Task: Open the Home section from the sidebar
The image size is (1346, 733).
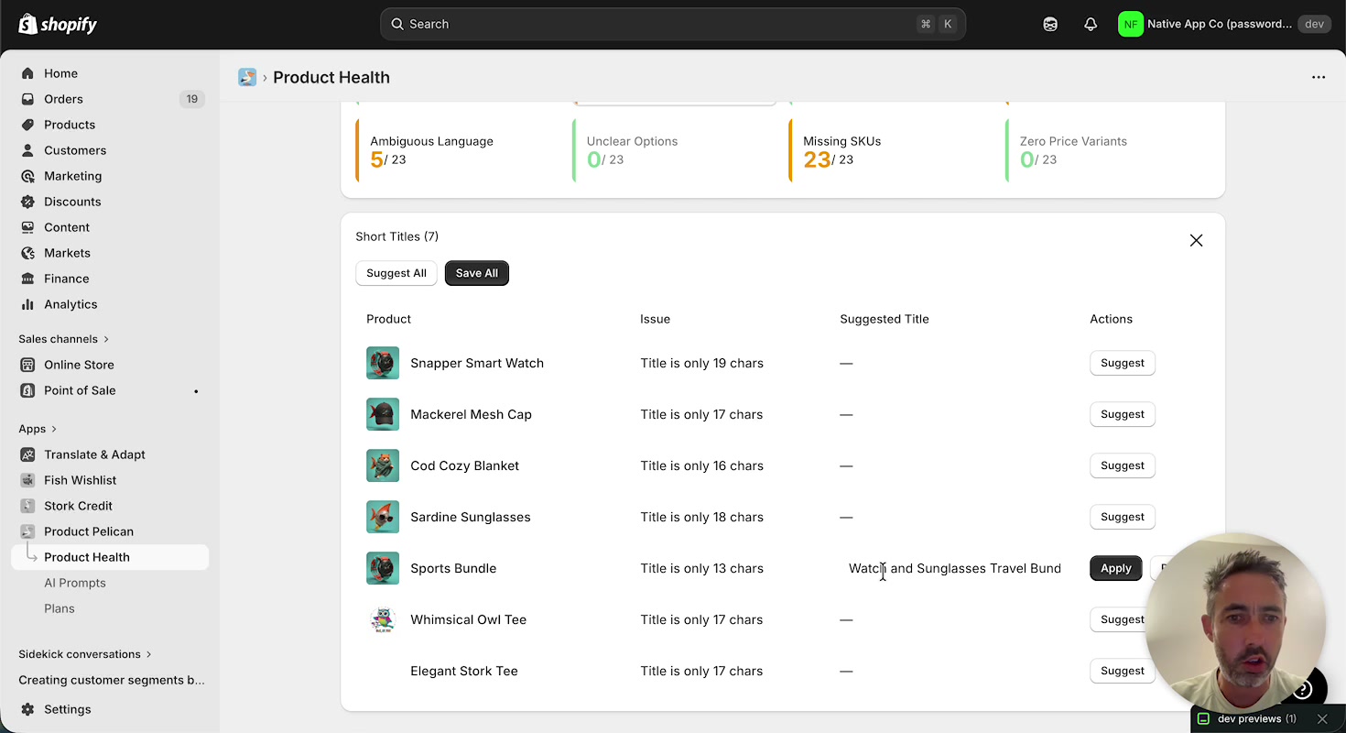Action: coord(60,72)
